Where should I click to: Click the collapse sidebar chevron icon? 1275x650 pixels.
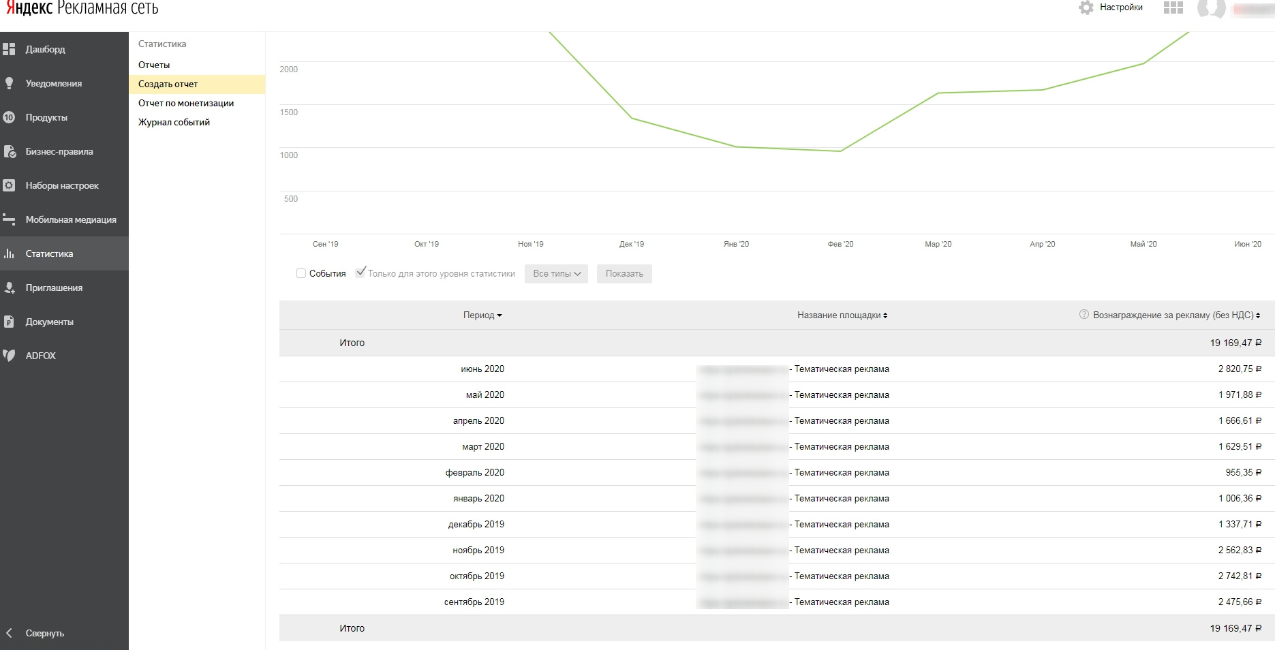pos(9,633)
